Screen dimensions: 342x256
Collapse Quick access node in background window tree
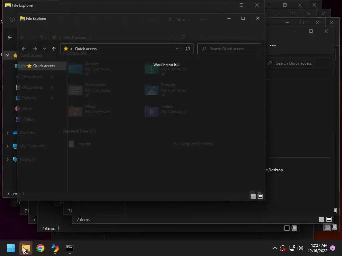(7, 55)
